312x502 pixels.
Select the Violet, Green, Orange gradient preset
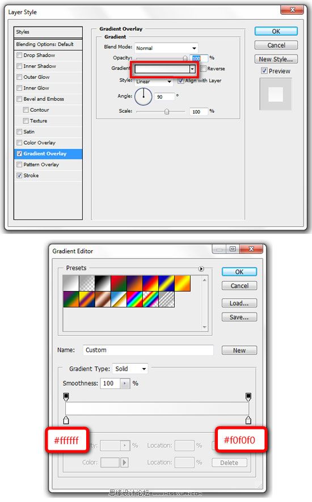71,299
